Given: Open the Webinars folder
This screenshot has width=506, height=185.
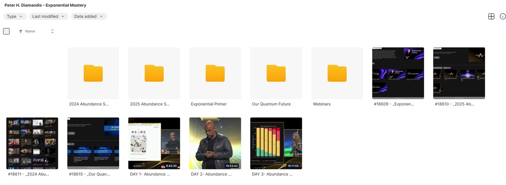Looking at the screenshot, I should (x=337, y=73).
